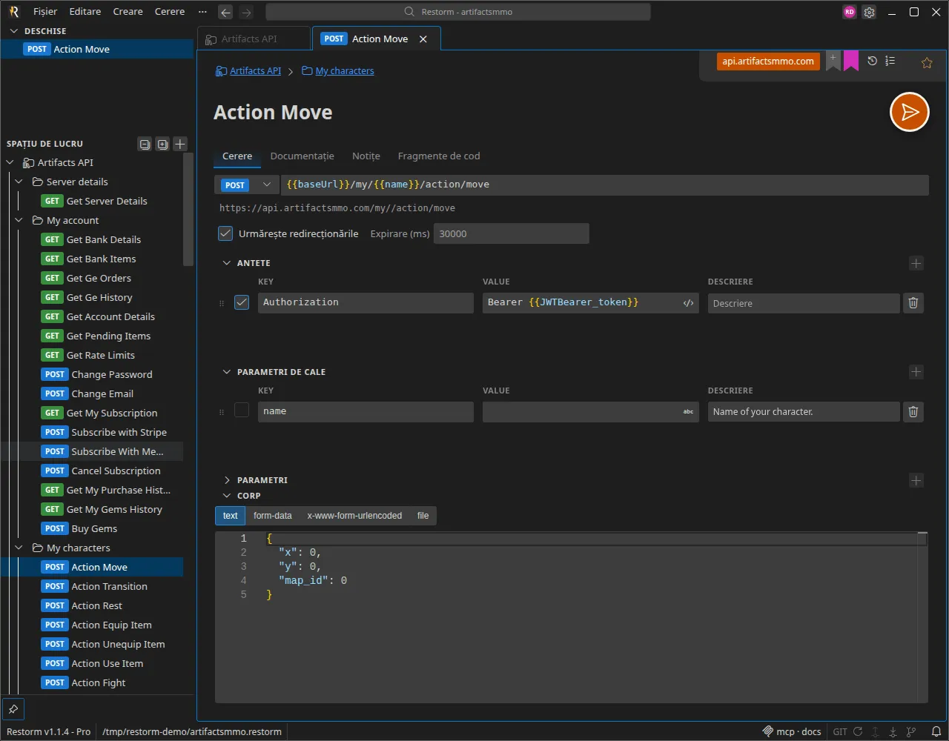Star the Action Move request as favorite
The width and height of the screenshot is (949, 741).
(x=927, y=63)
